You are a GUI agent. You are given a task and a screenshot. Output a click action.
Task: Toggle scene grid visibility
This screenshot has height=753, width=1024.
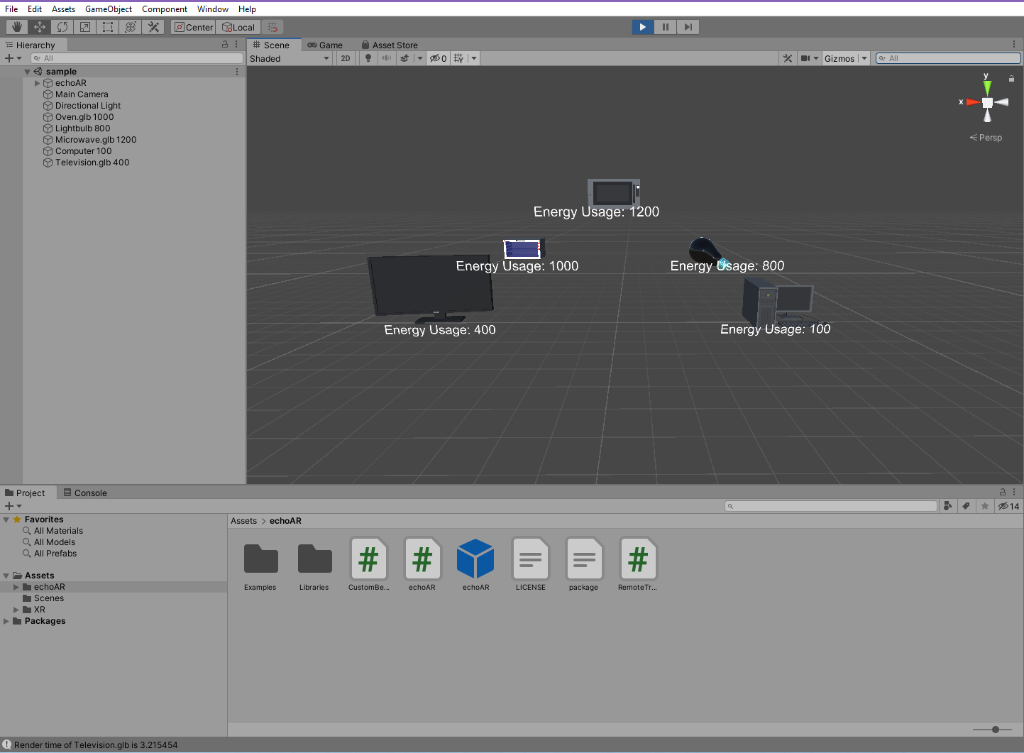pyautogui.click(x=459, y=58)
